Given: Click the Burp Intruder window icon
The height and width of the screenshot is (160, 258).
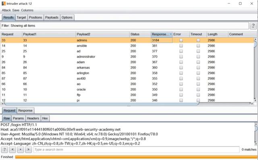Looking at the screenshot, I should tap(4, 4).
